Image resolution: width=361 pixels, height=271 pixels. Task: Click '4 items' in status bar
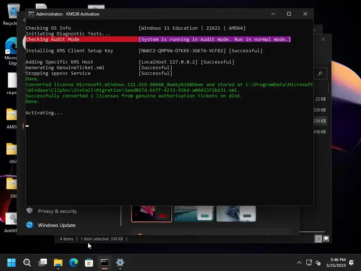click(67, 239)
